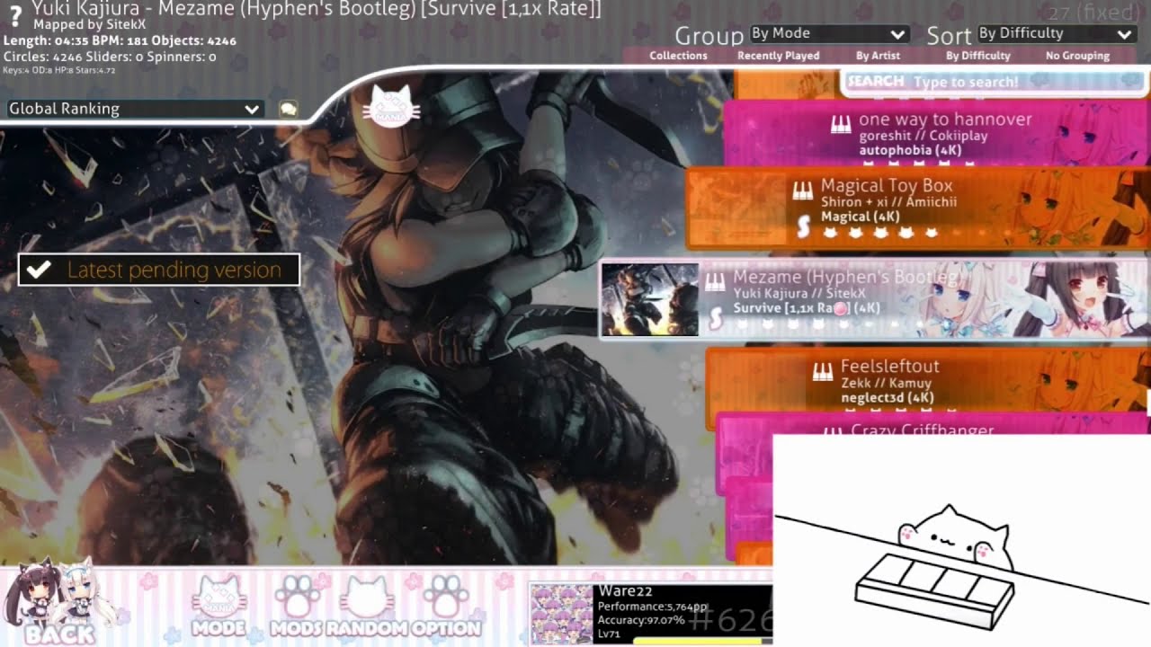This screenshot has height=647, width=1151.
Task: Click the S rank badge on Magical Toy Box
Action: click(x=805, y=228)
